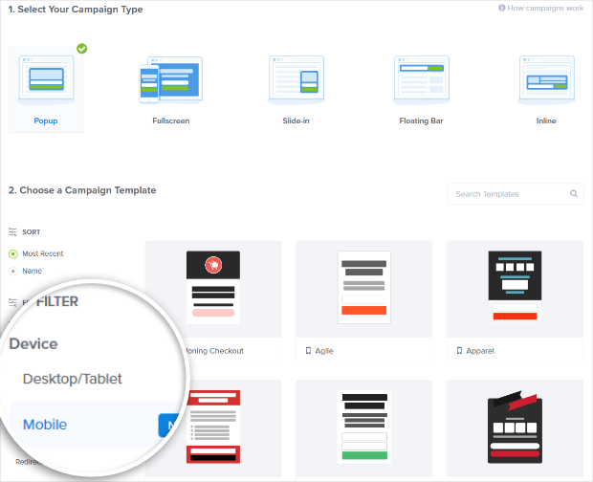This screenshot has height=482, width=593.
Task: Click the Slide-in label text
Action: [296, 120]
